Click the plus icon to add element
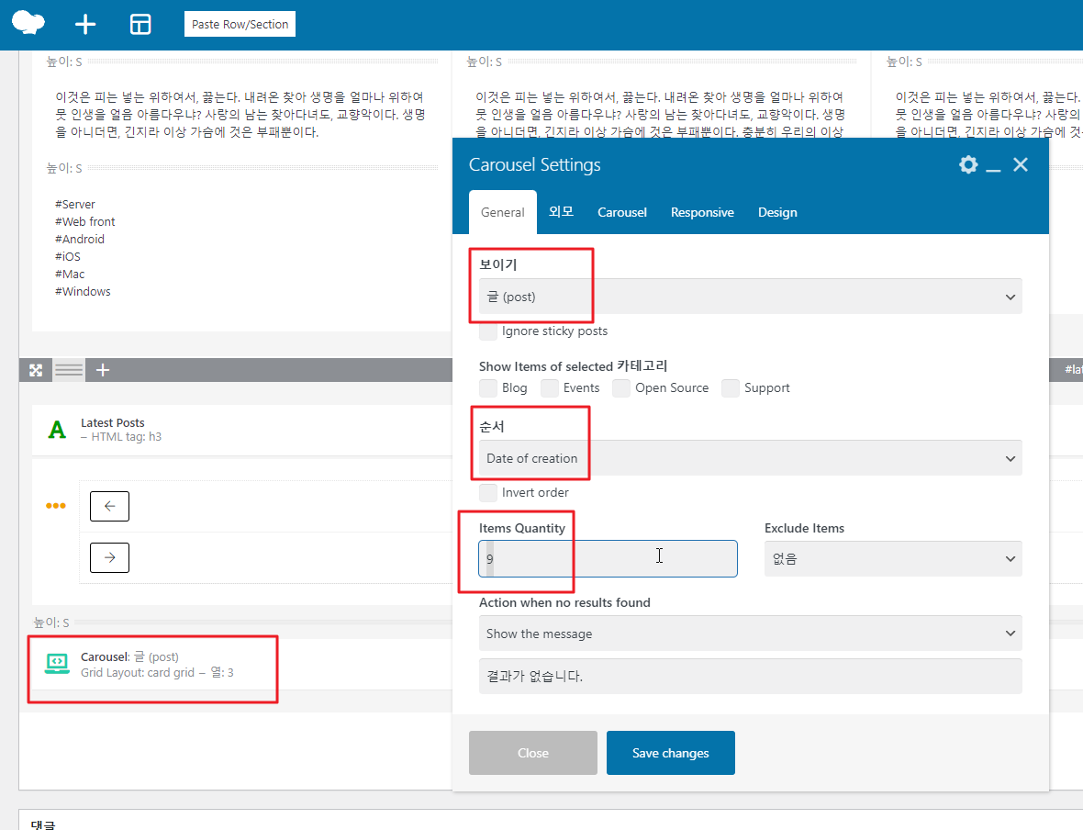The width and height of the screenshot is (1083, 830). click(x=85, y=24)
